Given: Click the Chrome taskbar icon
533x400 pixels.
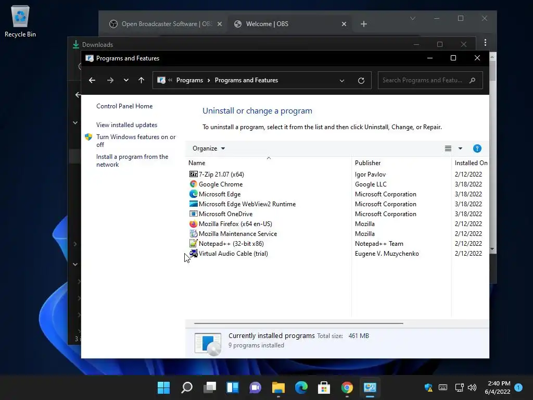Looking at the screenshot, I should 347,387.
